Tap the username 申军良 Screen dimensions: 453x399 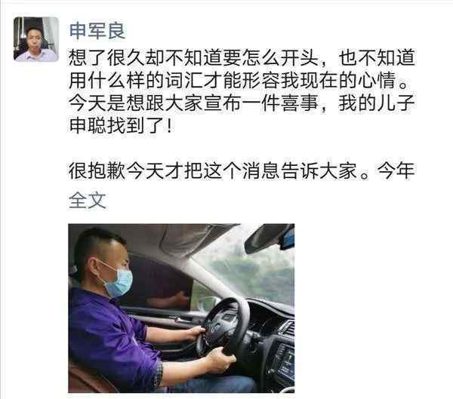click(97, 30)
